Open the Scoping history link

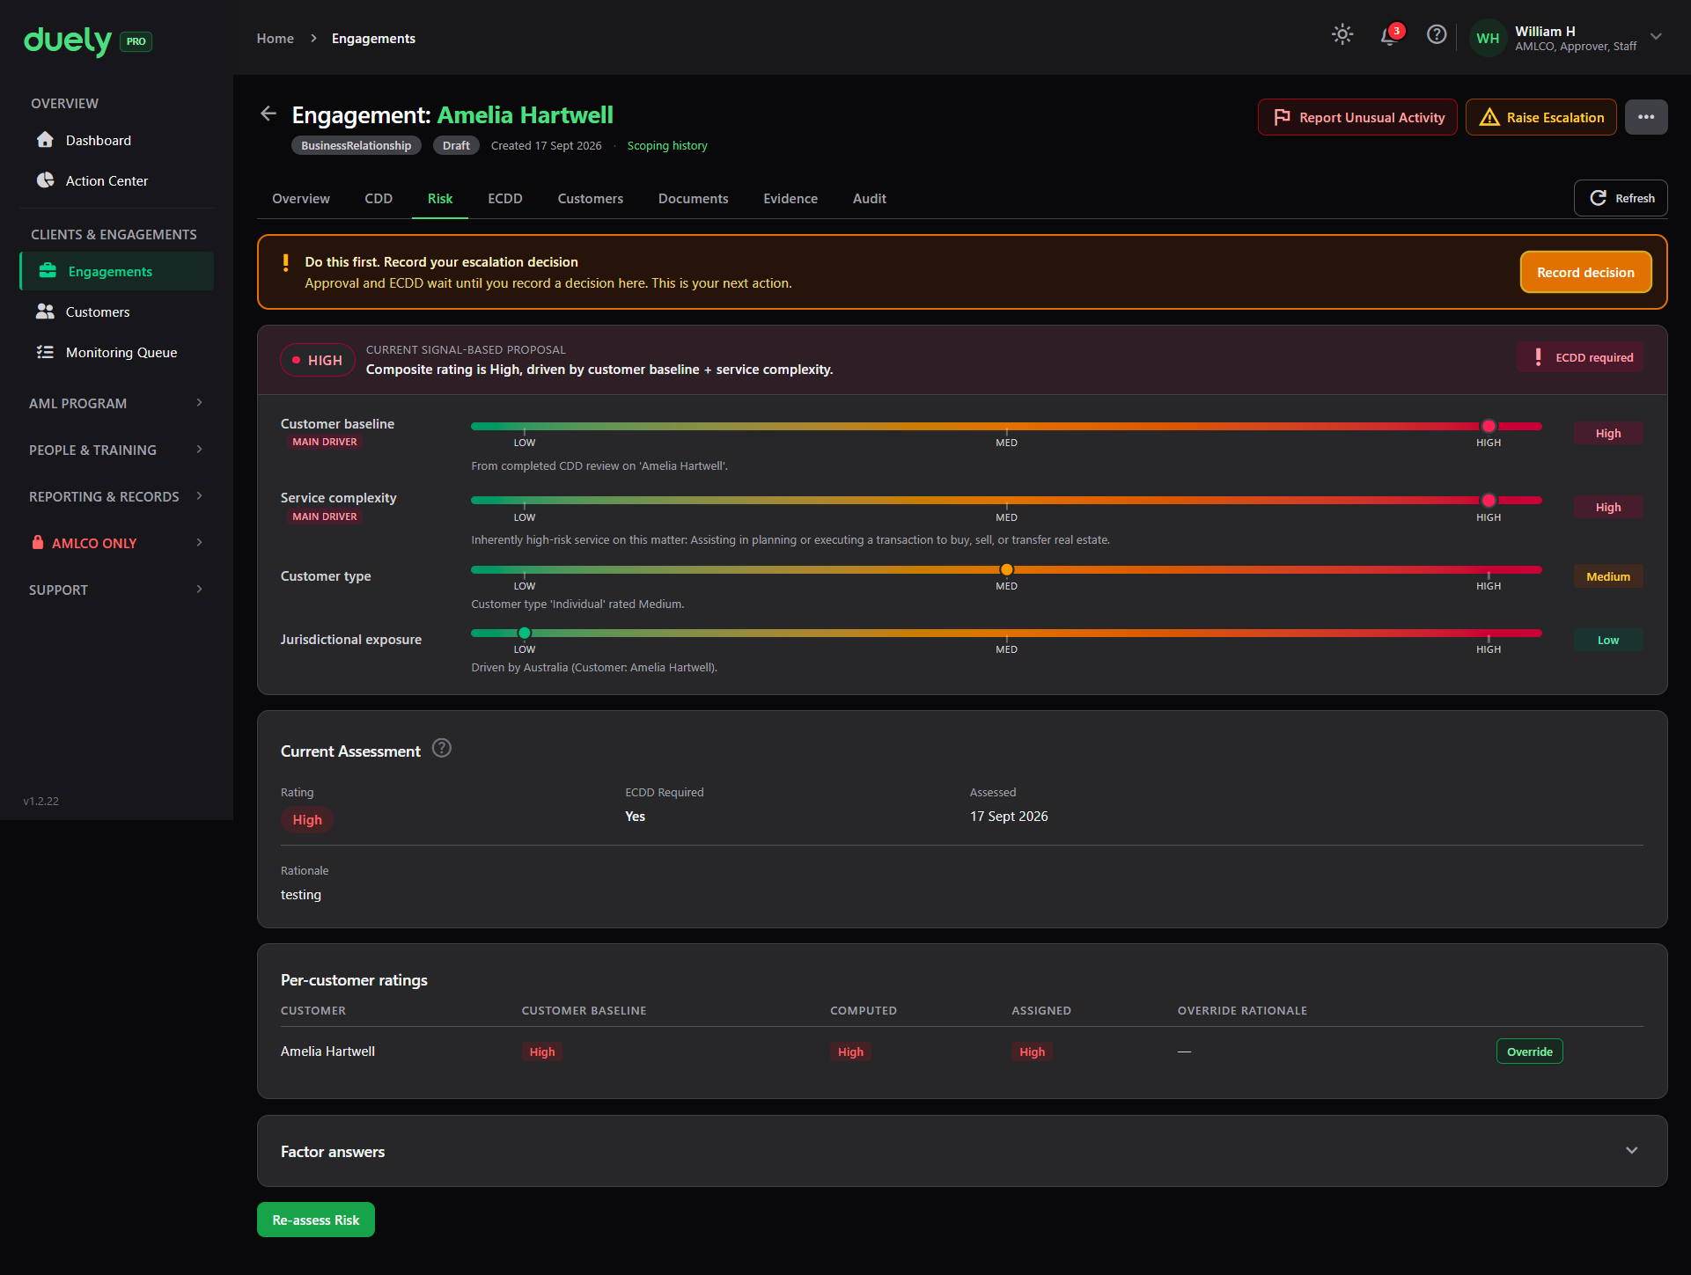pos(667,146)
